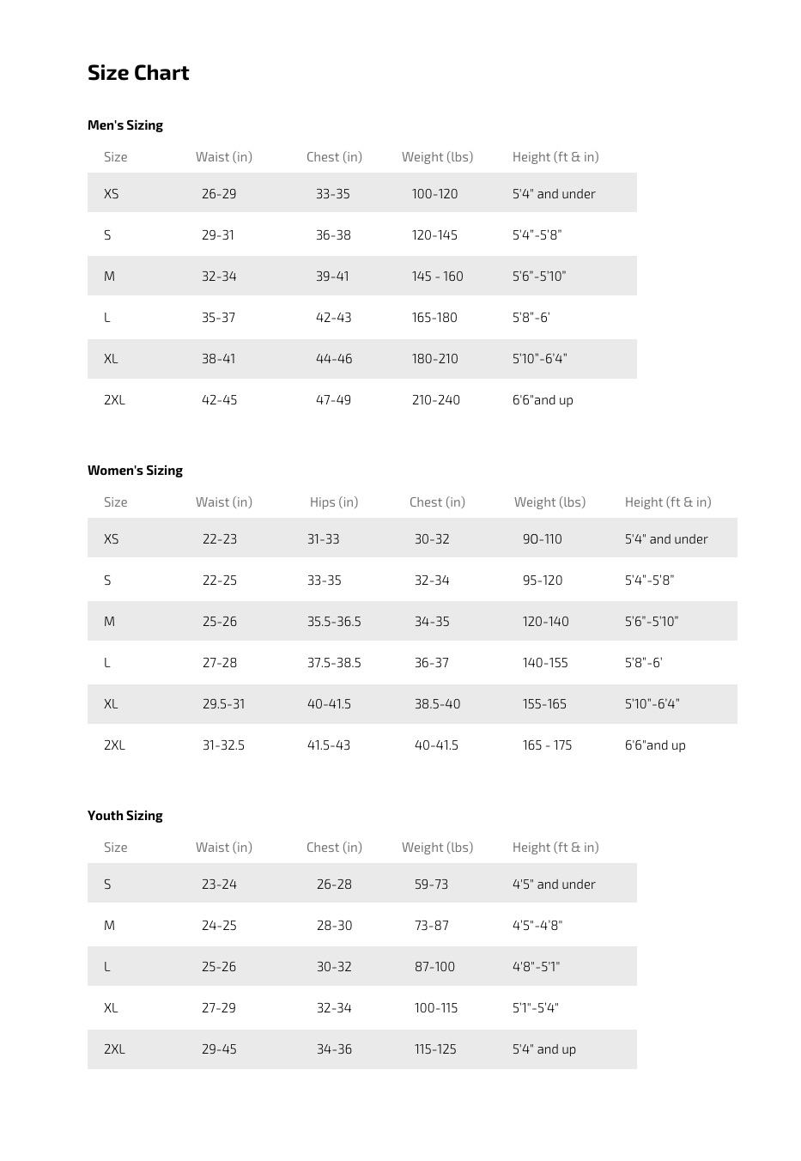Click Youth S weight value 59-73
Viewport: 801px width, 1161px height.
point(431,884)
